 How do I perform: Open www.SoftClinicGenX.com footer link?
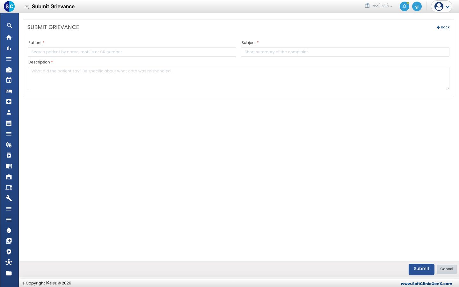pyautogui.click(x=426, y=283)
